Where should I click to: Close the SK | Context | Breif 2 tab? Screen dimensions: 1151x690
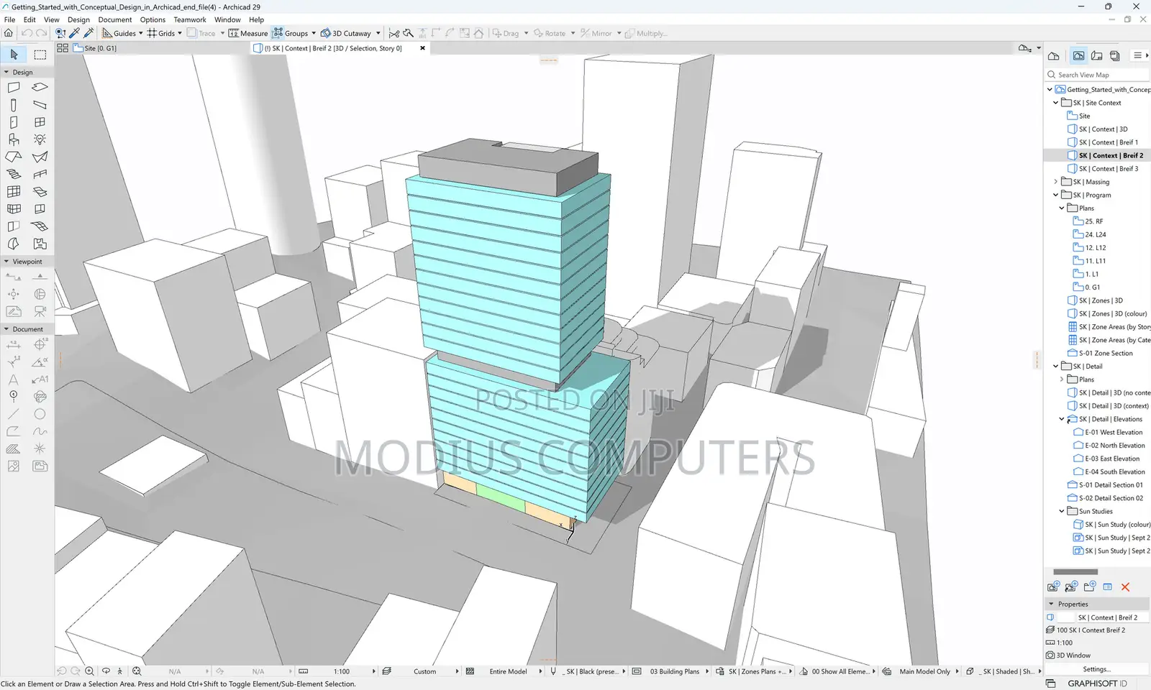[x=422, y=48]
